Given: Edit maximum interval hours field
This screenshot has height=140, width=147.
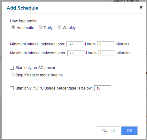Looking at the screenshot, I should pos(76,53).
